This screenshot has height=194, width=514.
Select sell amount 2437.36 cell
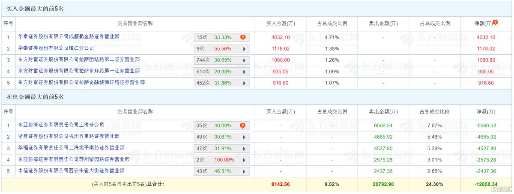click(x=383, y=171)
